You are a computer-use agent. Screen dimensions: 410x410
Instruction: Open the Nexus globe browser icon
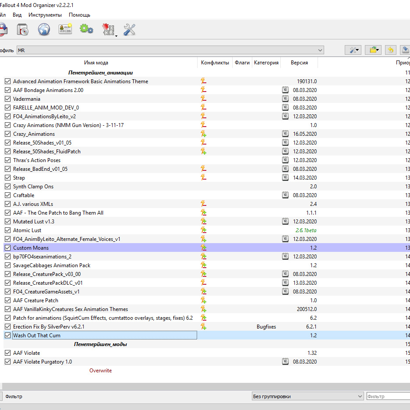point(44,29)
